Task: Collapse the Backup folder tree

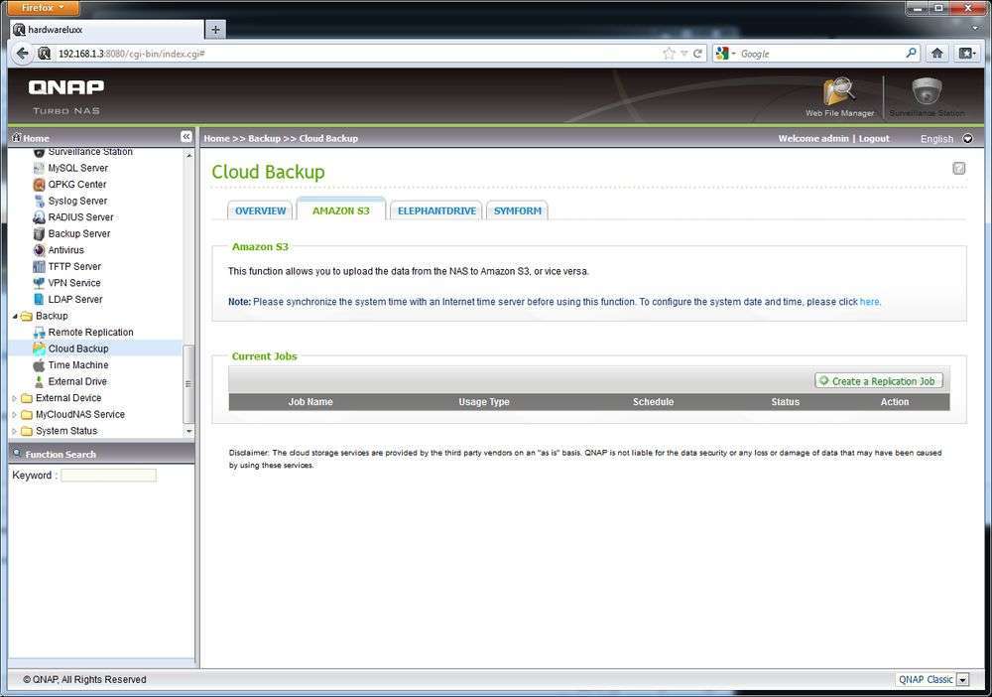Action: (15, 317)
